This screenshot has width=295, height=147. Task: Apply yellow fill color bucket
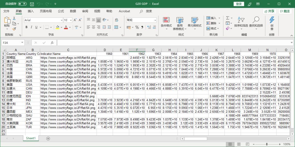(x=58, y=27)
